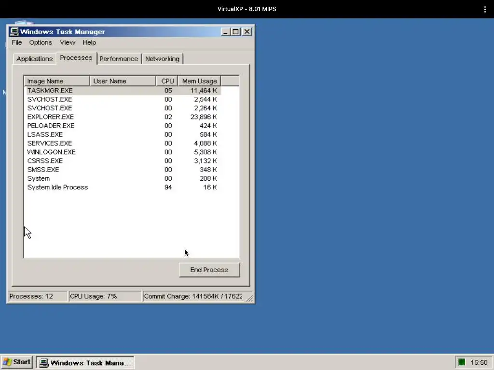Minimize the Task Manager window
Viewport: 494px width, 370px height.
click(x=225, y=32)
